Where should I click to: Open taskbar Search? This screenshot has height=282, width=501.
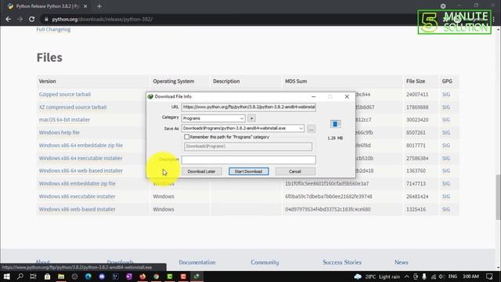pyautogui.click(x=20, y=277)
